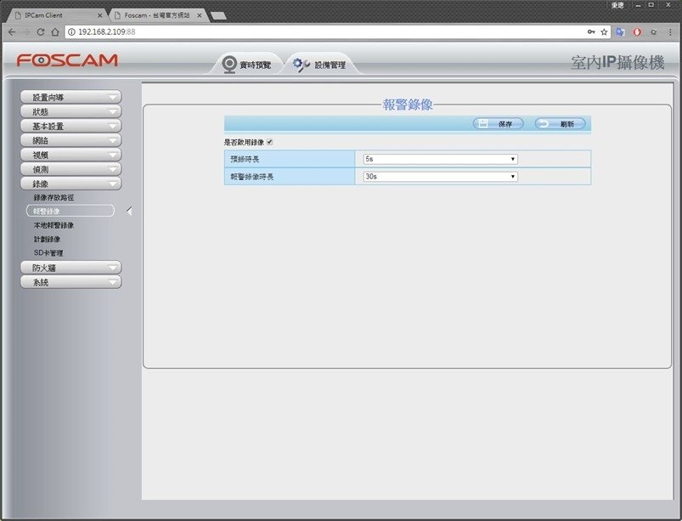Screen dimensions: 682x521
Task: Click the FOSCAM logo
Action: 67,59
